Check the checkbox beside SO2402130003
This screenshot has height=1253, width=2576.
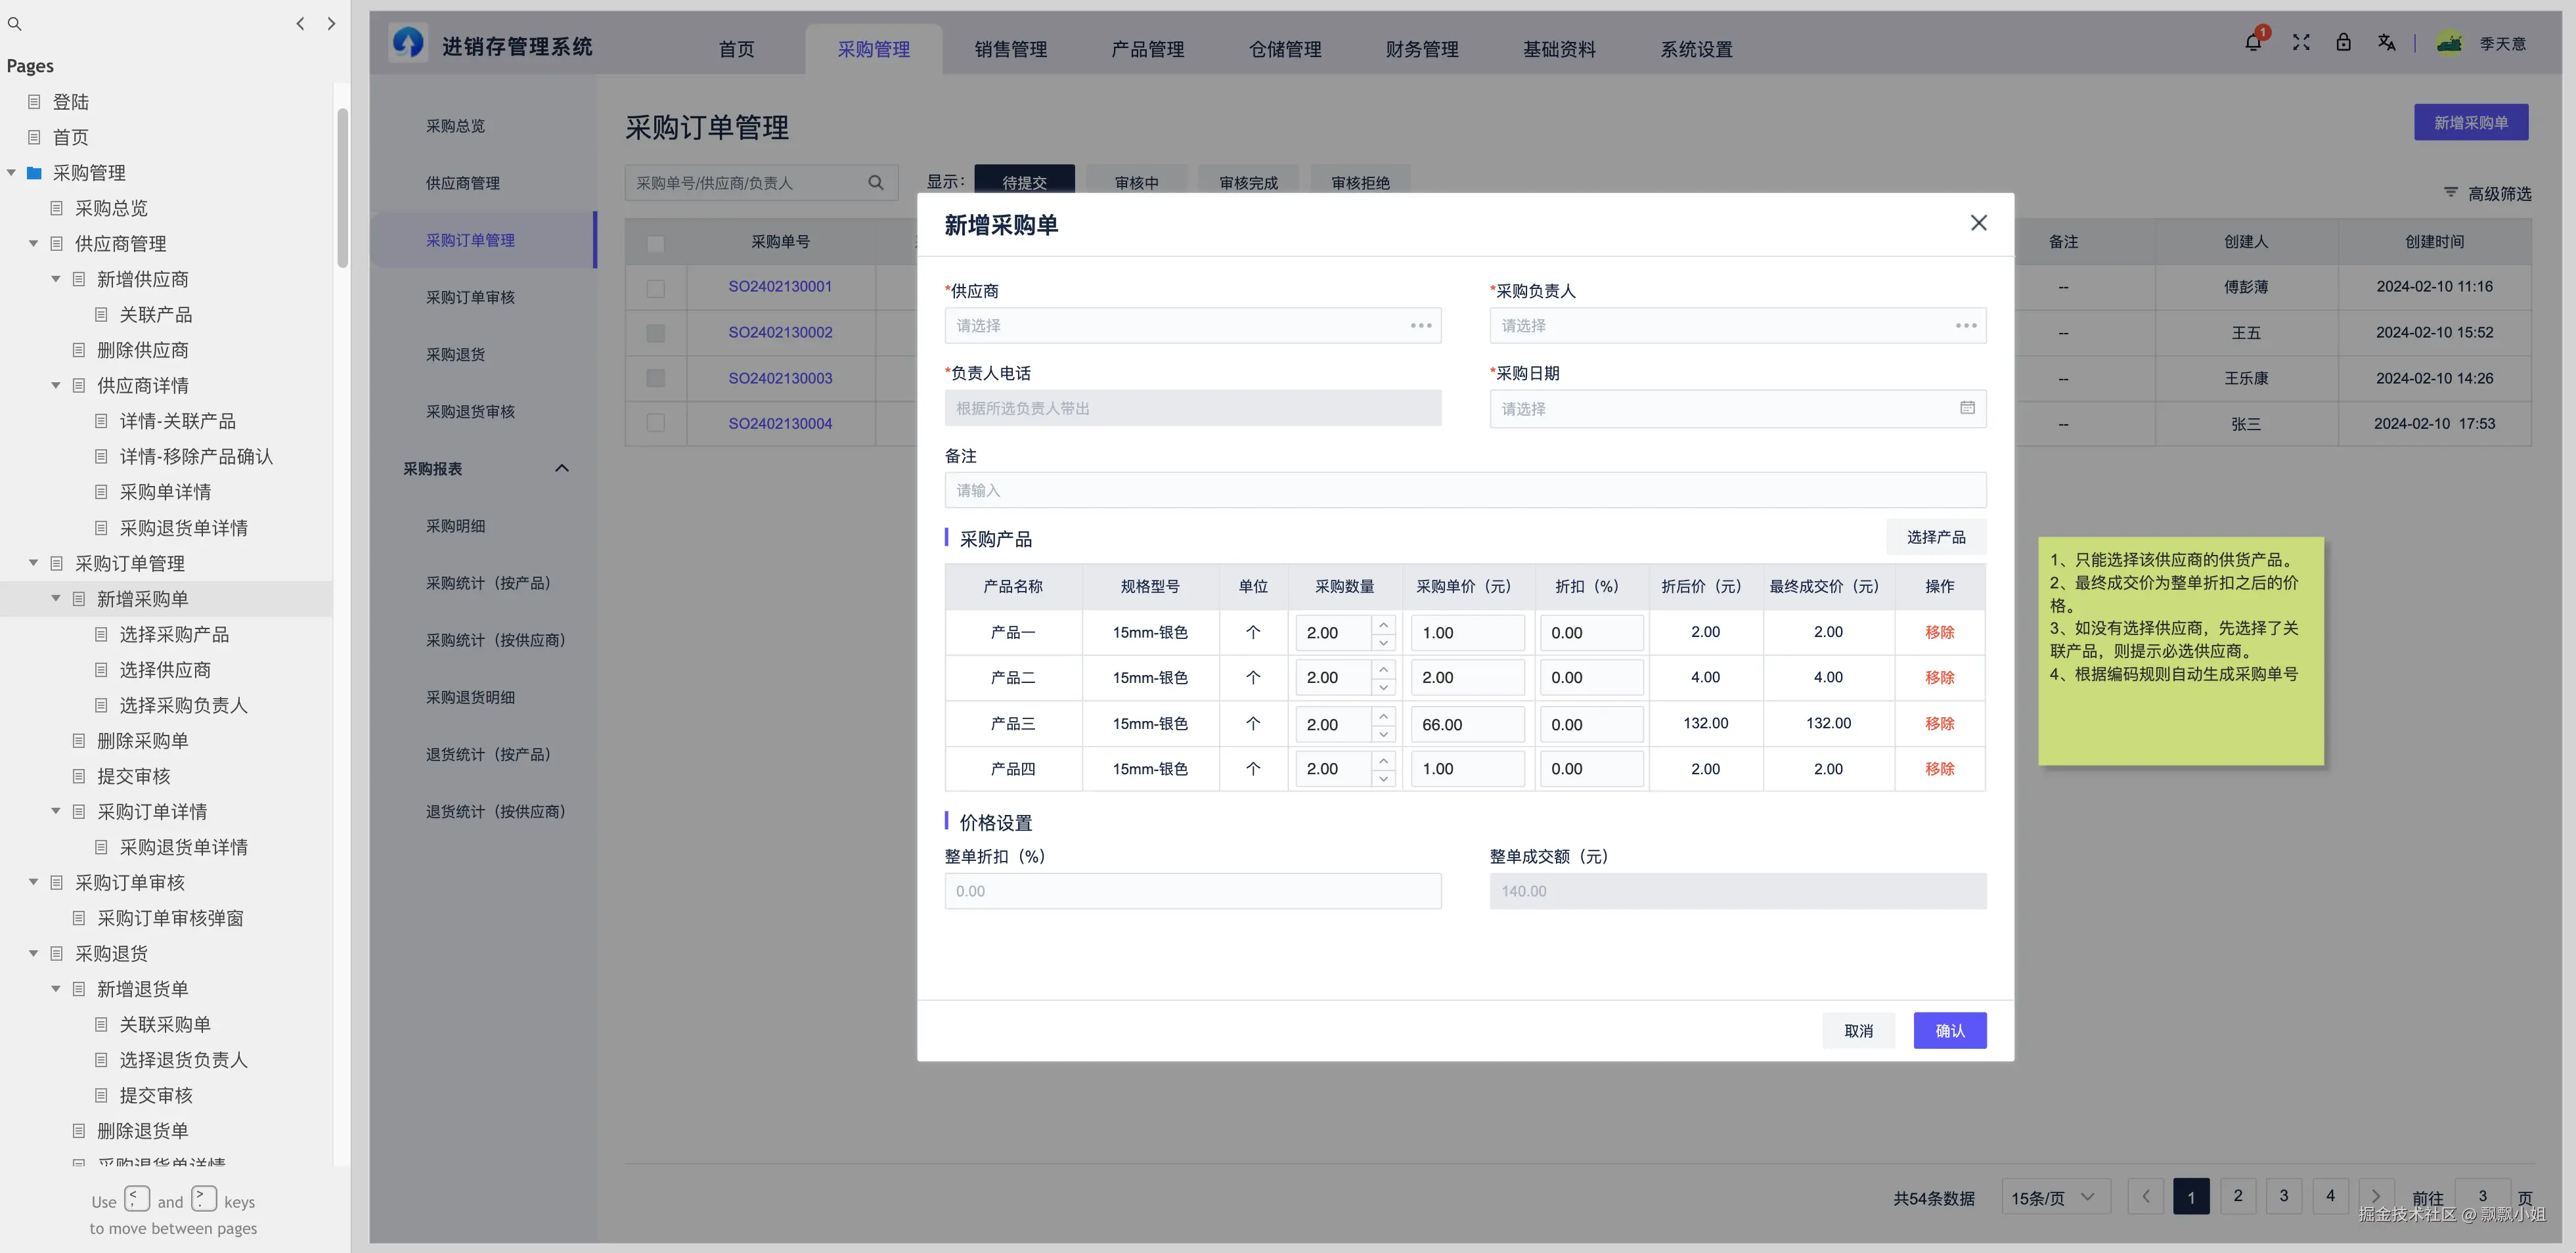point(655,378)
